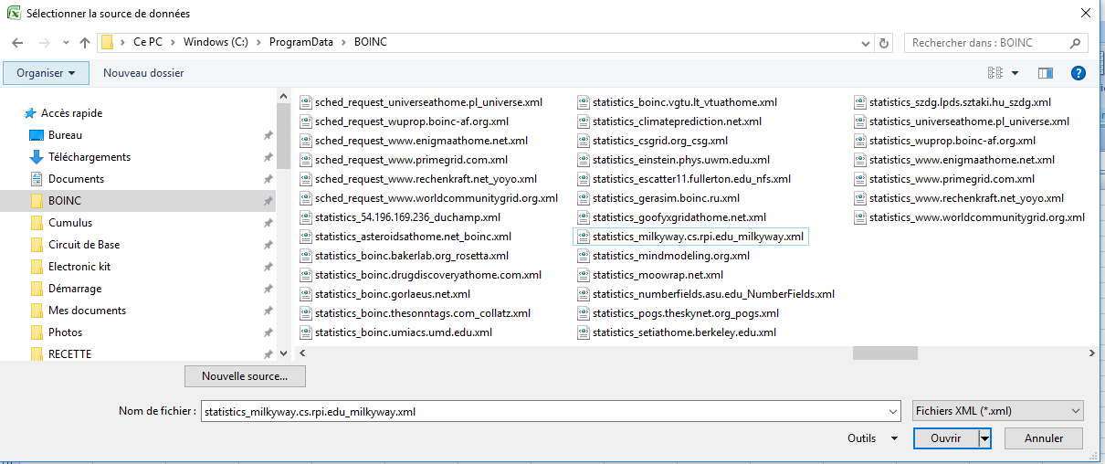Open filename history dropdown arrow
1105x464 pixels.
pos(891,412)
